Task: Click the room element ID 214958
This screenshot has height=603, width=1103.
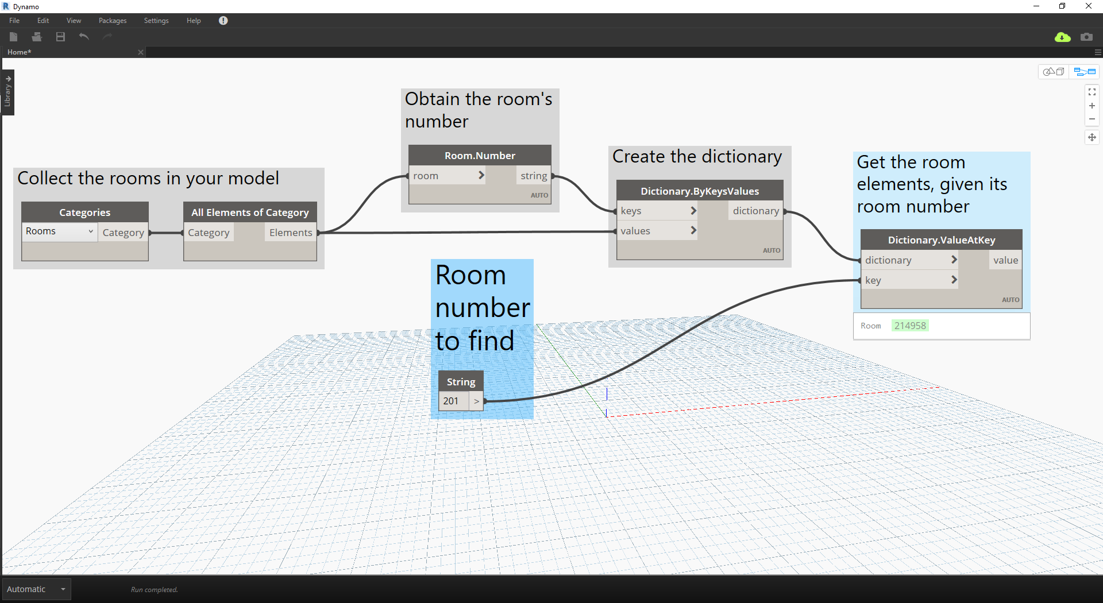Action: pyautogui.click(x=910, y=326)
